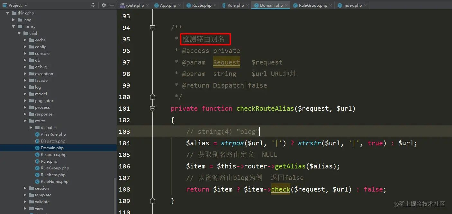Image resolution: width=452 pixels, height=214 pixels.
Task: Click the RuleName.php class icon
Action: click(37, 182)
